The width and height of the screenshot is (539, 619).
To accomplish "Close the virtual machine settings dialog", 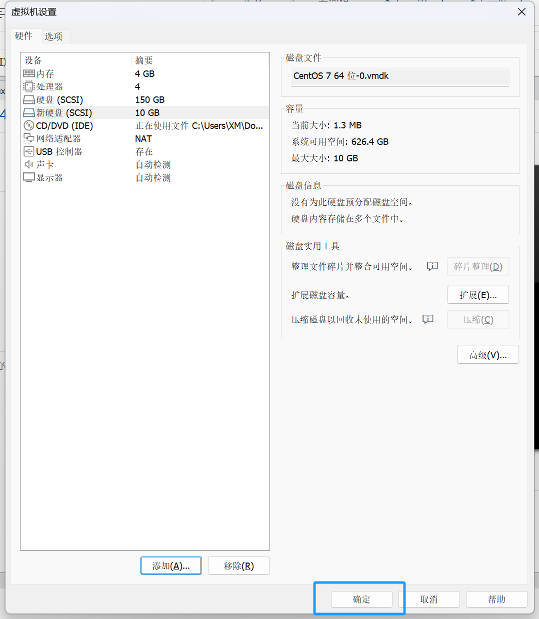I will [x=521, y=12].
